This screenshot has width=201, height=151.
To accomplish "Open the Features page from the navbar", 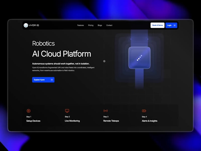I will (x=80, y=25).
